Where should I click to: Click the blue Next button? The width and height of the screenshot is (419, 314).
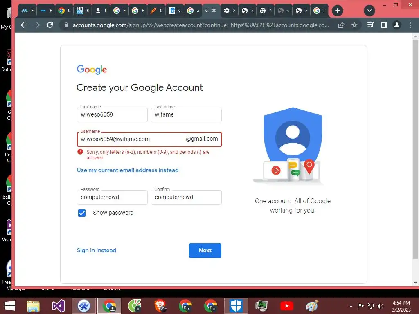tap(205, 251)
